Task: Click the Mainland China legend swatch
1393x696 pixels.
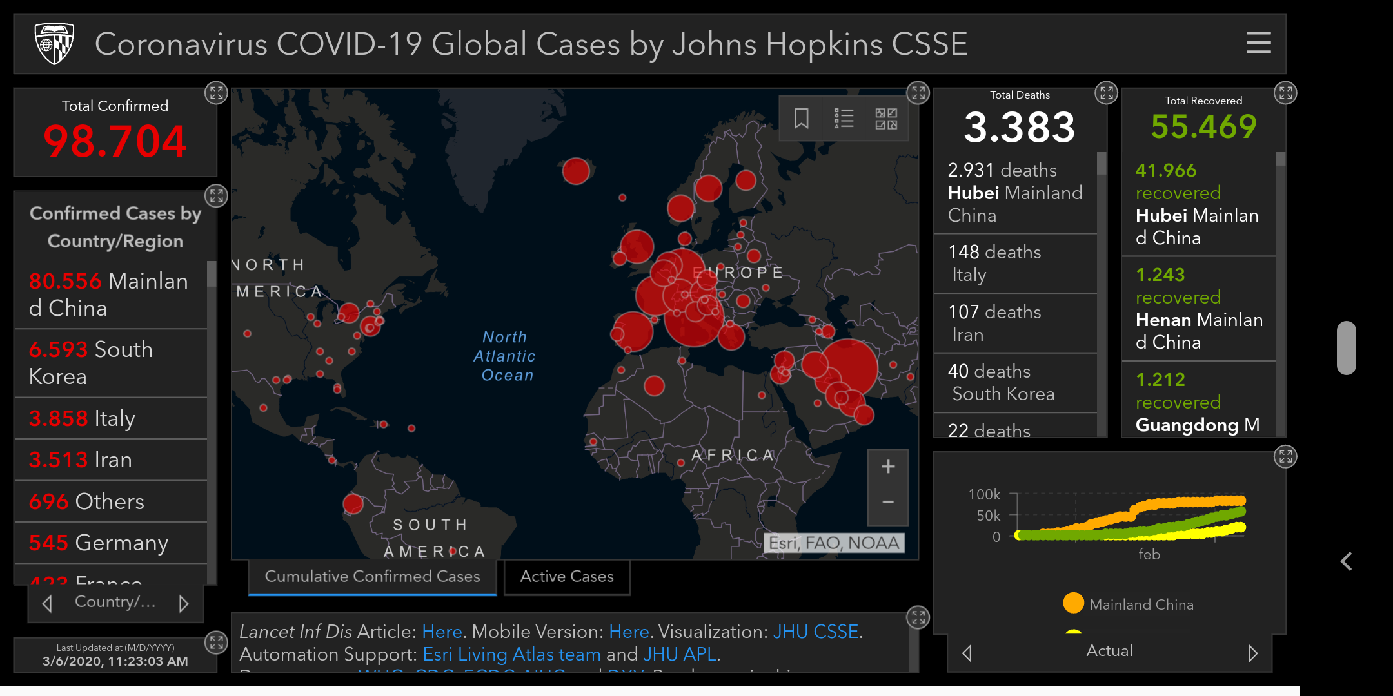Action: [x=1073, y=603]
